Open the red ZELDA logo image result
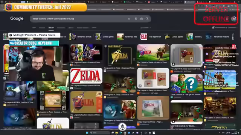Screen dimensions: 241x135 [86, 76]
